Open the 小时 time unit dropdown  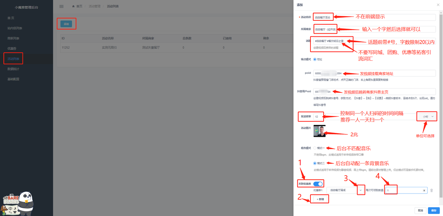tap(427, 117)
